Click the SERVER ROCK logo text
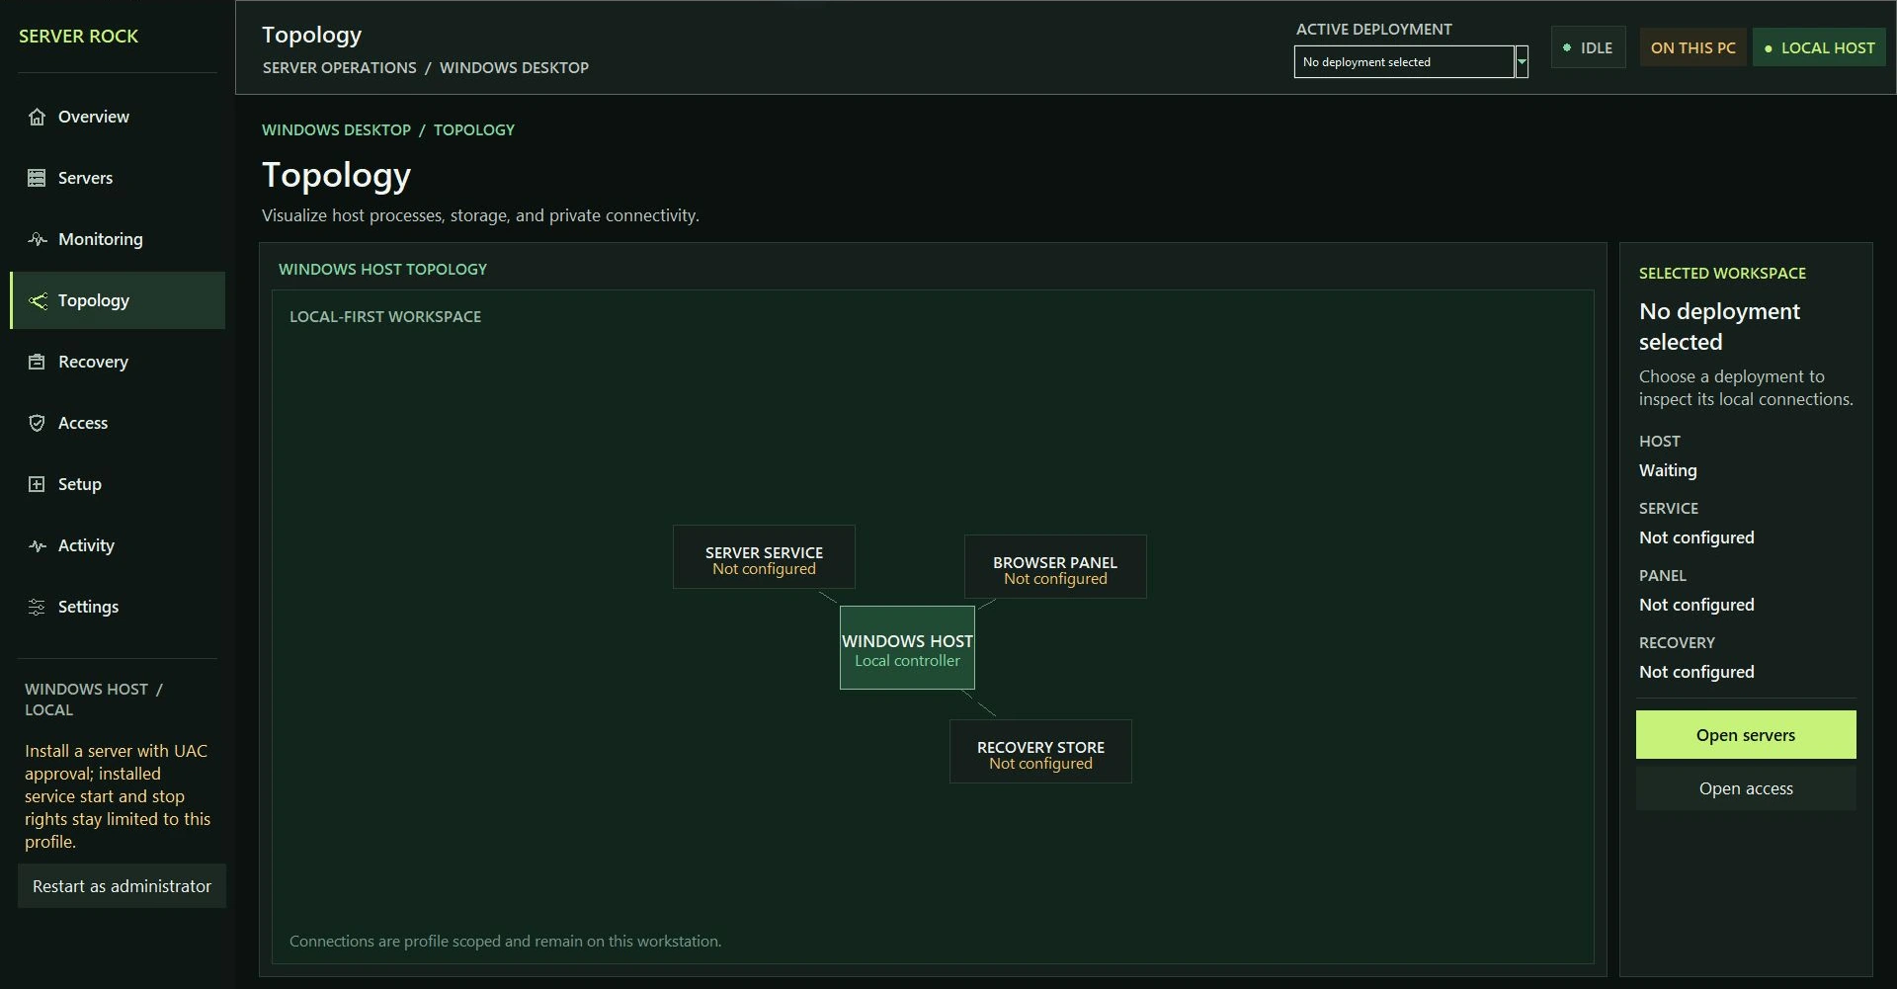 (x=79, y=36)
